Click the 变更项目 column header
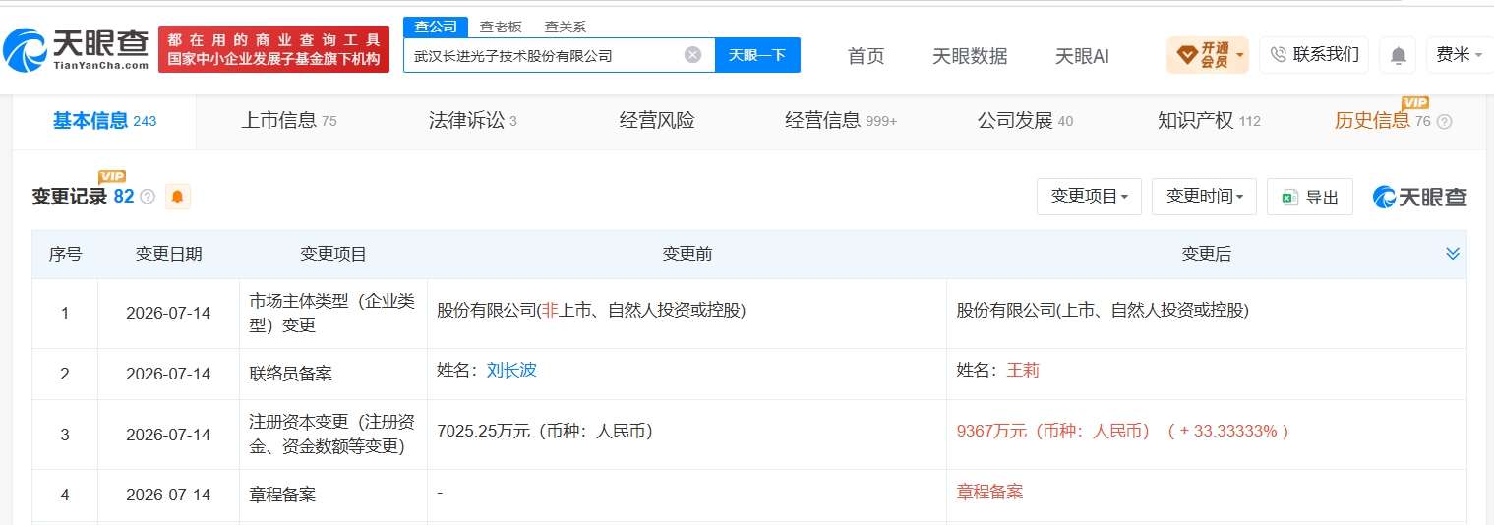1494x525 pixels. click(x=333, y=254)
